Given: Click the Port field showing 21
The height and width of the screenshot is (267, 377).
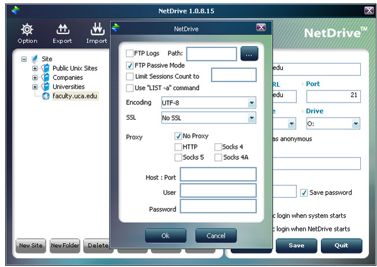Looking at the screenshot, I should [334, 96].
